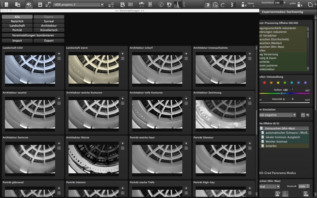Select the Alle preset category
317x198 pixels.
click(x=17, y=17)
